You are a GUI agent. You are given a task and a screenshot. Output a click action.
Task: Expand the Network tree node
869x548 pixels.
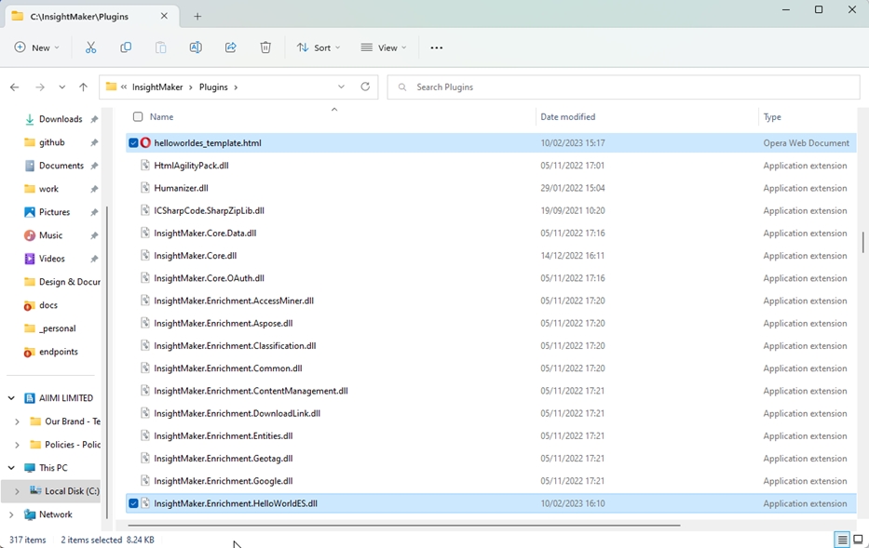11,515
